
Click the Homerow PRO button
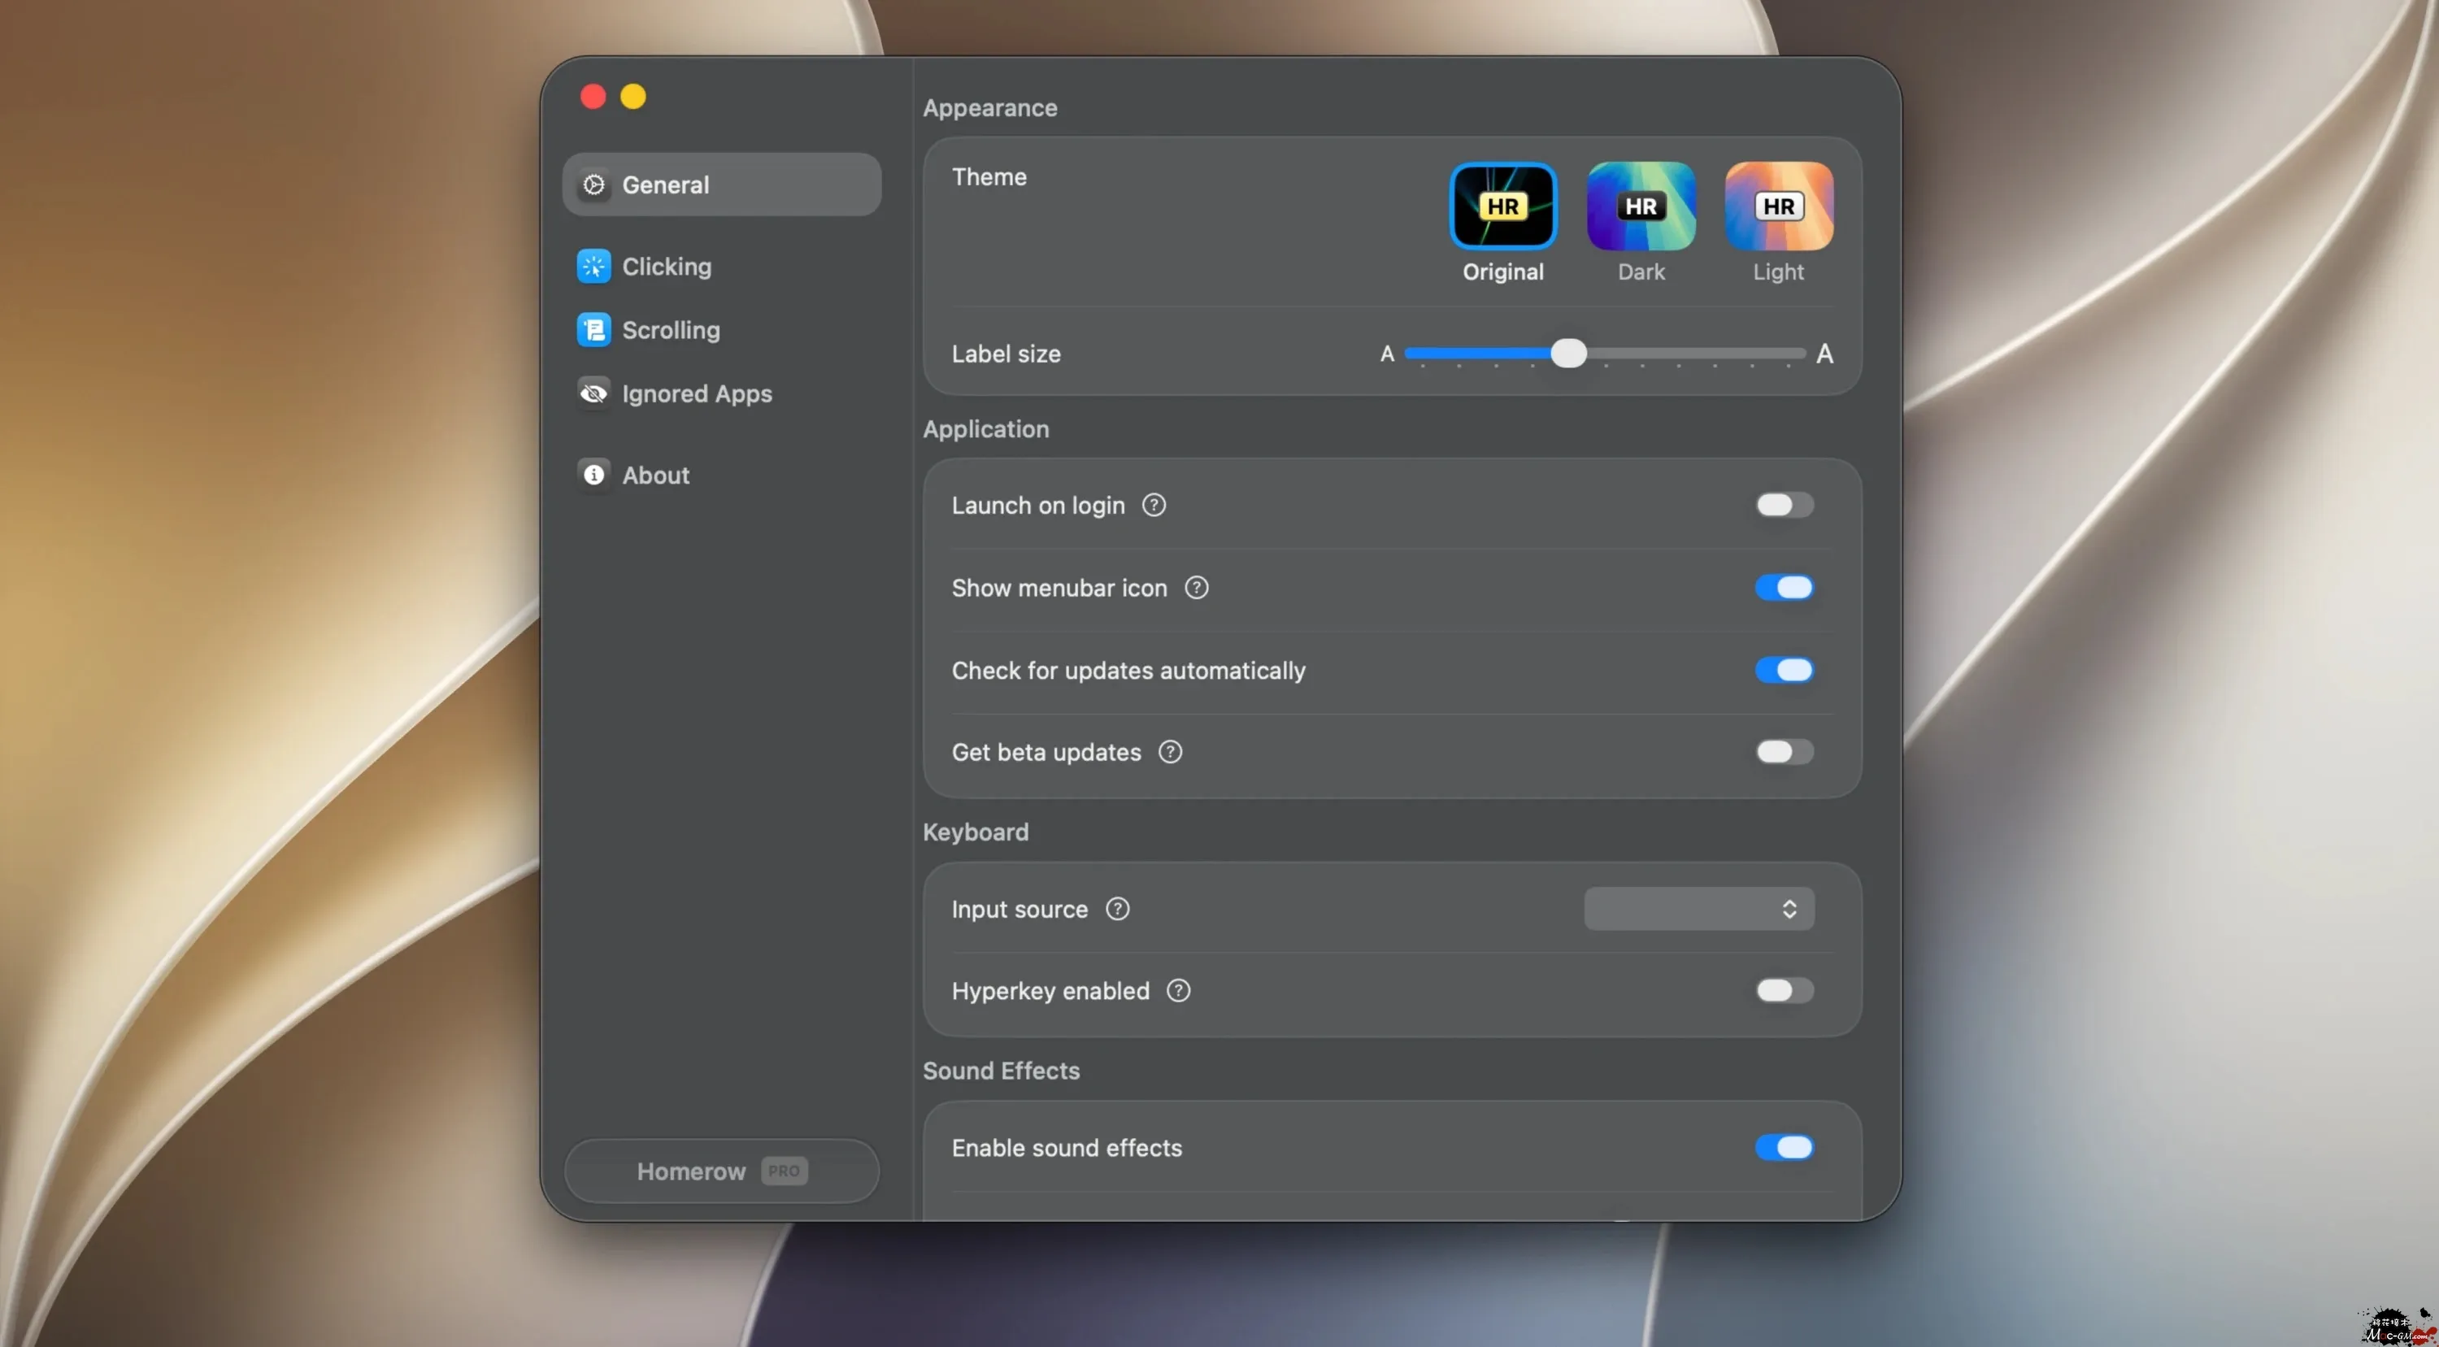[x=721, y=1172]
